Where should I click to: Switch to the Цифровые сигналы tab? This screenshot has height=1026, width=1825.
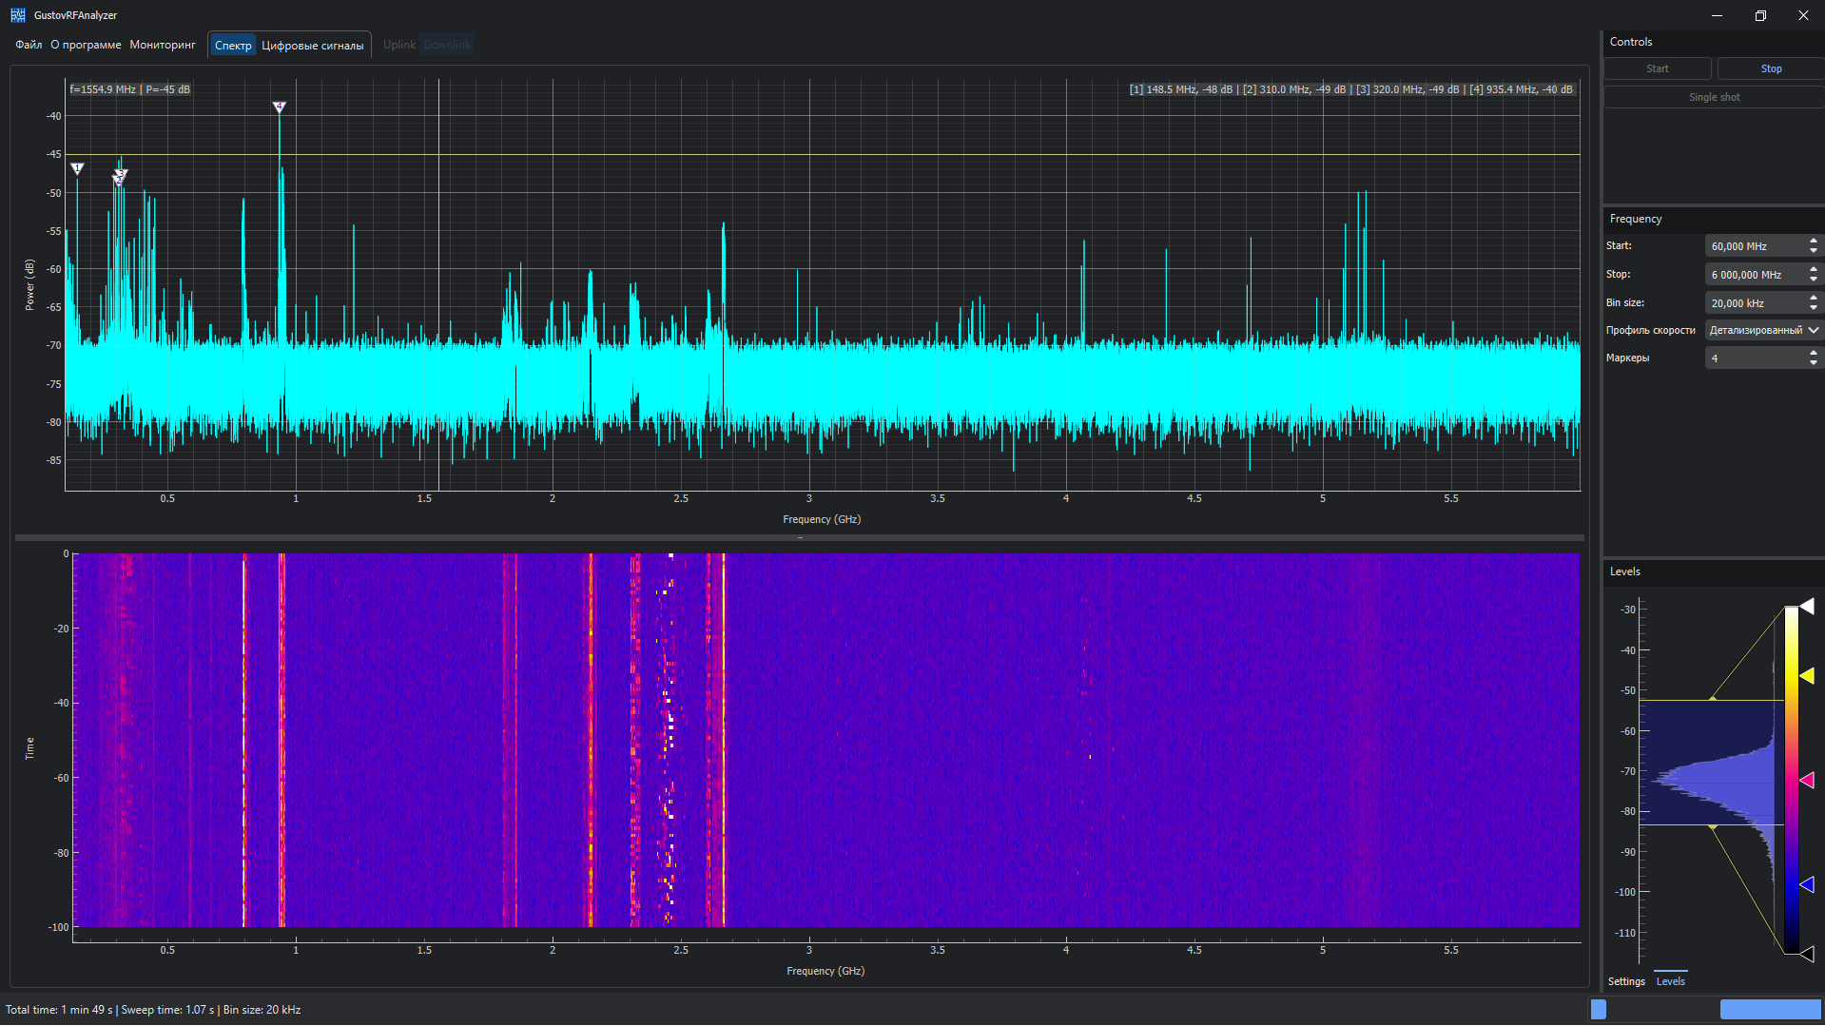pos(312,46)
